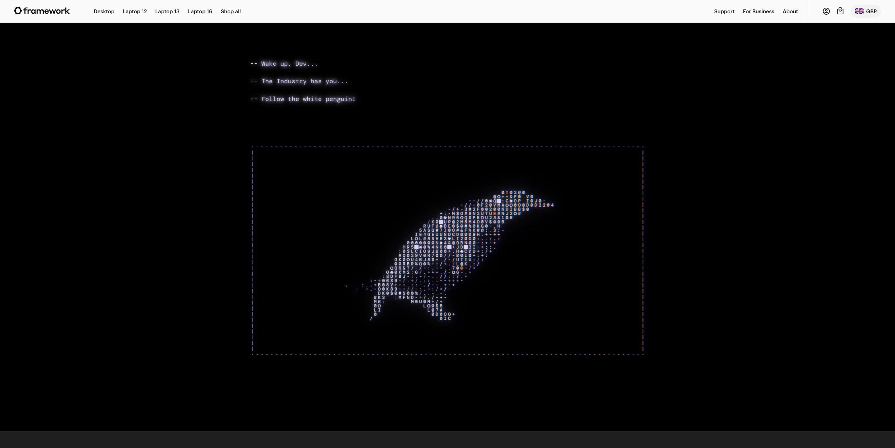Expand the About menu
Image resolution: width=895 pixels, height=448 pixels.
[790, 12]
